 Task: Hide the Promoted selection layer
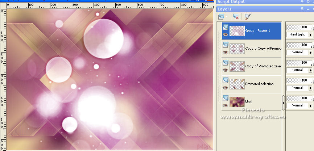(226, 88)
